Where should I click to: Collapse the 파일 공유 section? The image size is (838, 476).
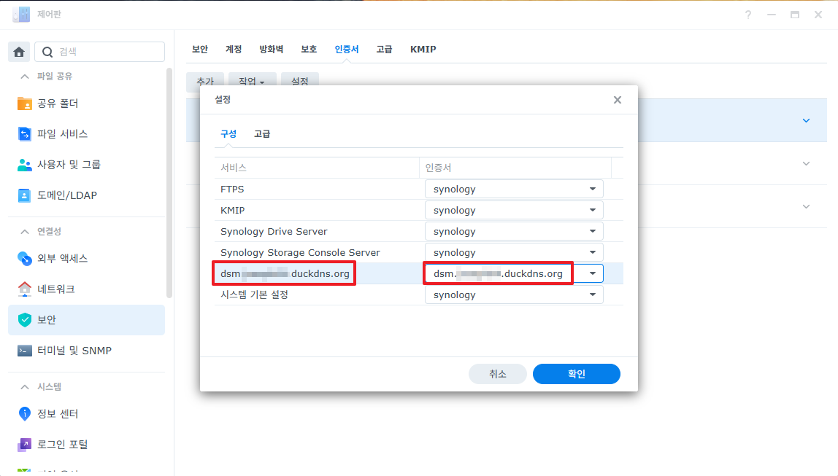25,77
